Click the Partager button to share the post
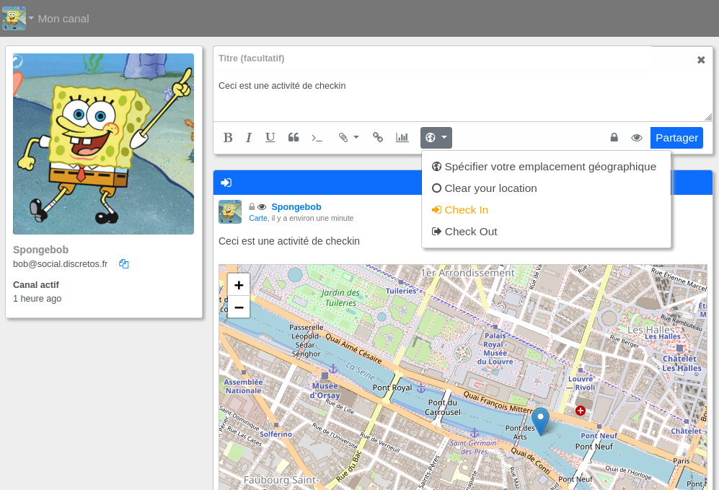This screenshot has width=719, height=490. point(676,138)
